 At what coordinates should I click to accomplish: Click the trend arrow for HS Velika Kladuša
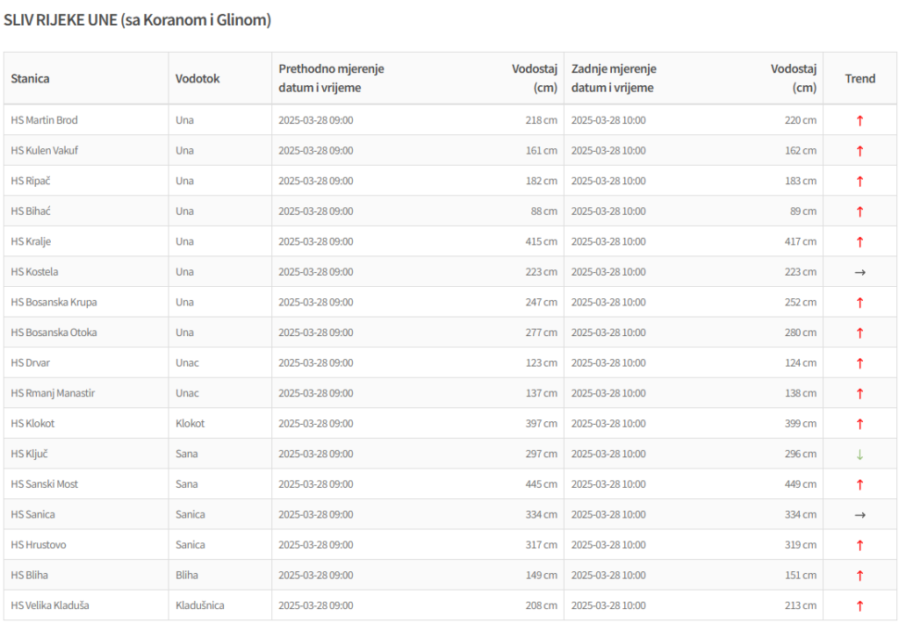pyautogui.click(x=859, y=605)
